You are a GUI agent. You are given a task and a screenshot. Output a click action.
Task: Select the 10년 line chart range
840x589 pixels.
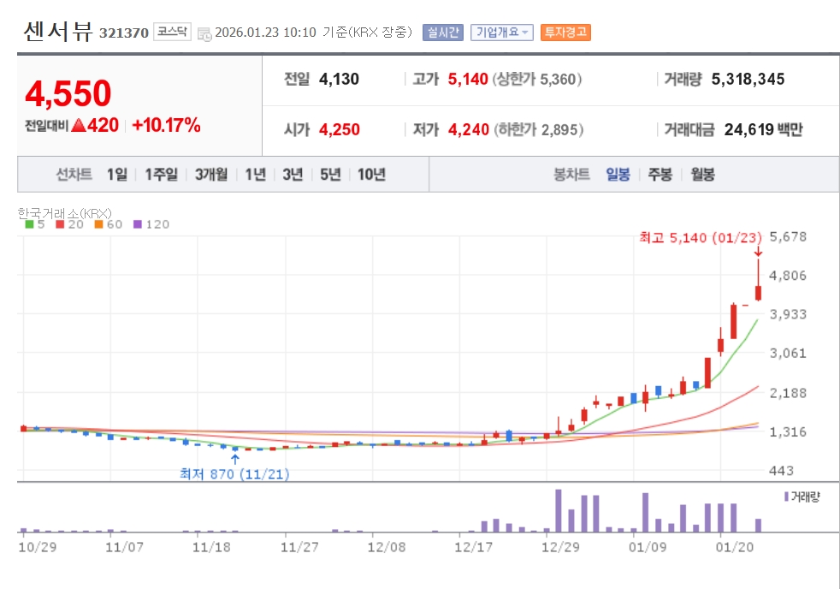coord(371,175)
